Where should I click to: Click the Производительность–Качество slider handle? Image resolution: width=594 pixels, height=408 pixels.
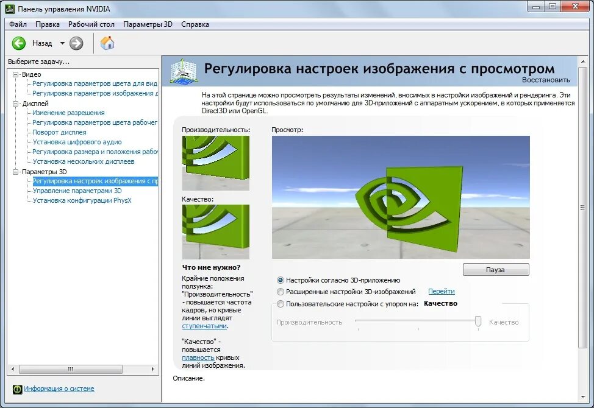pyautogui.click(x=478, y=322)
